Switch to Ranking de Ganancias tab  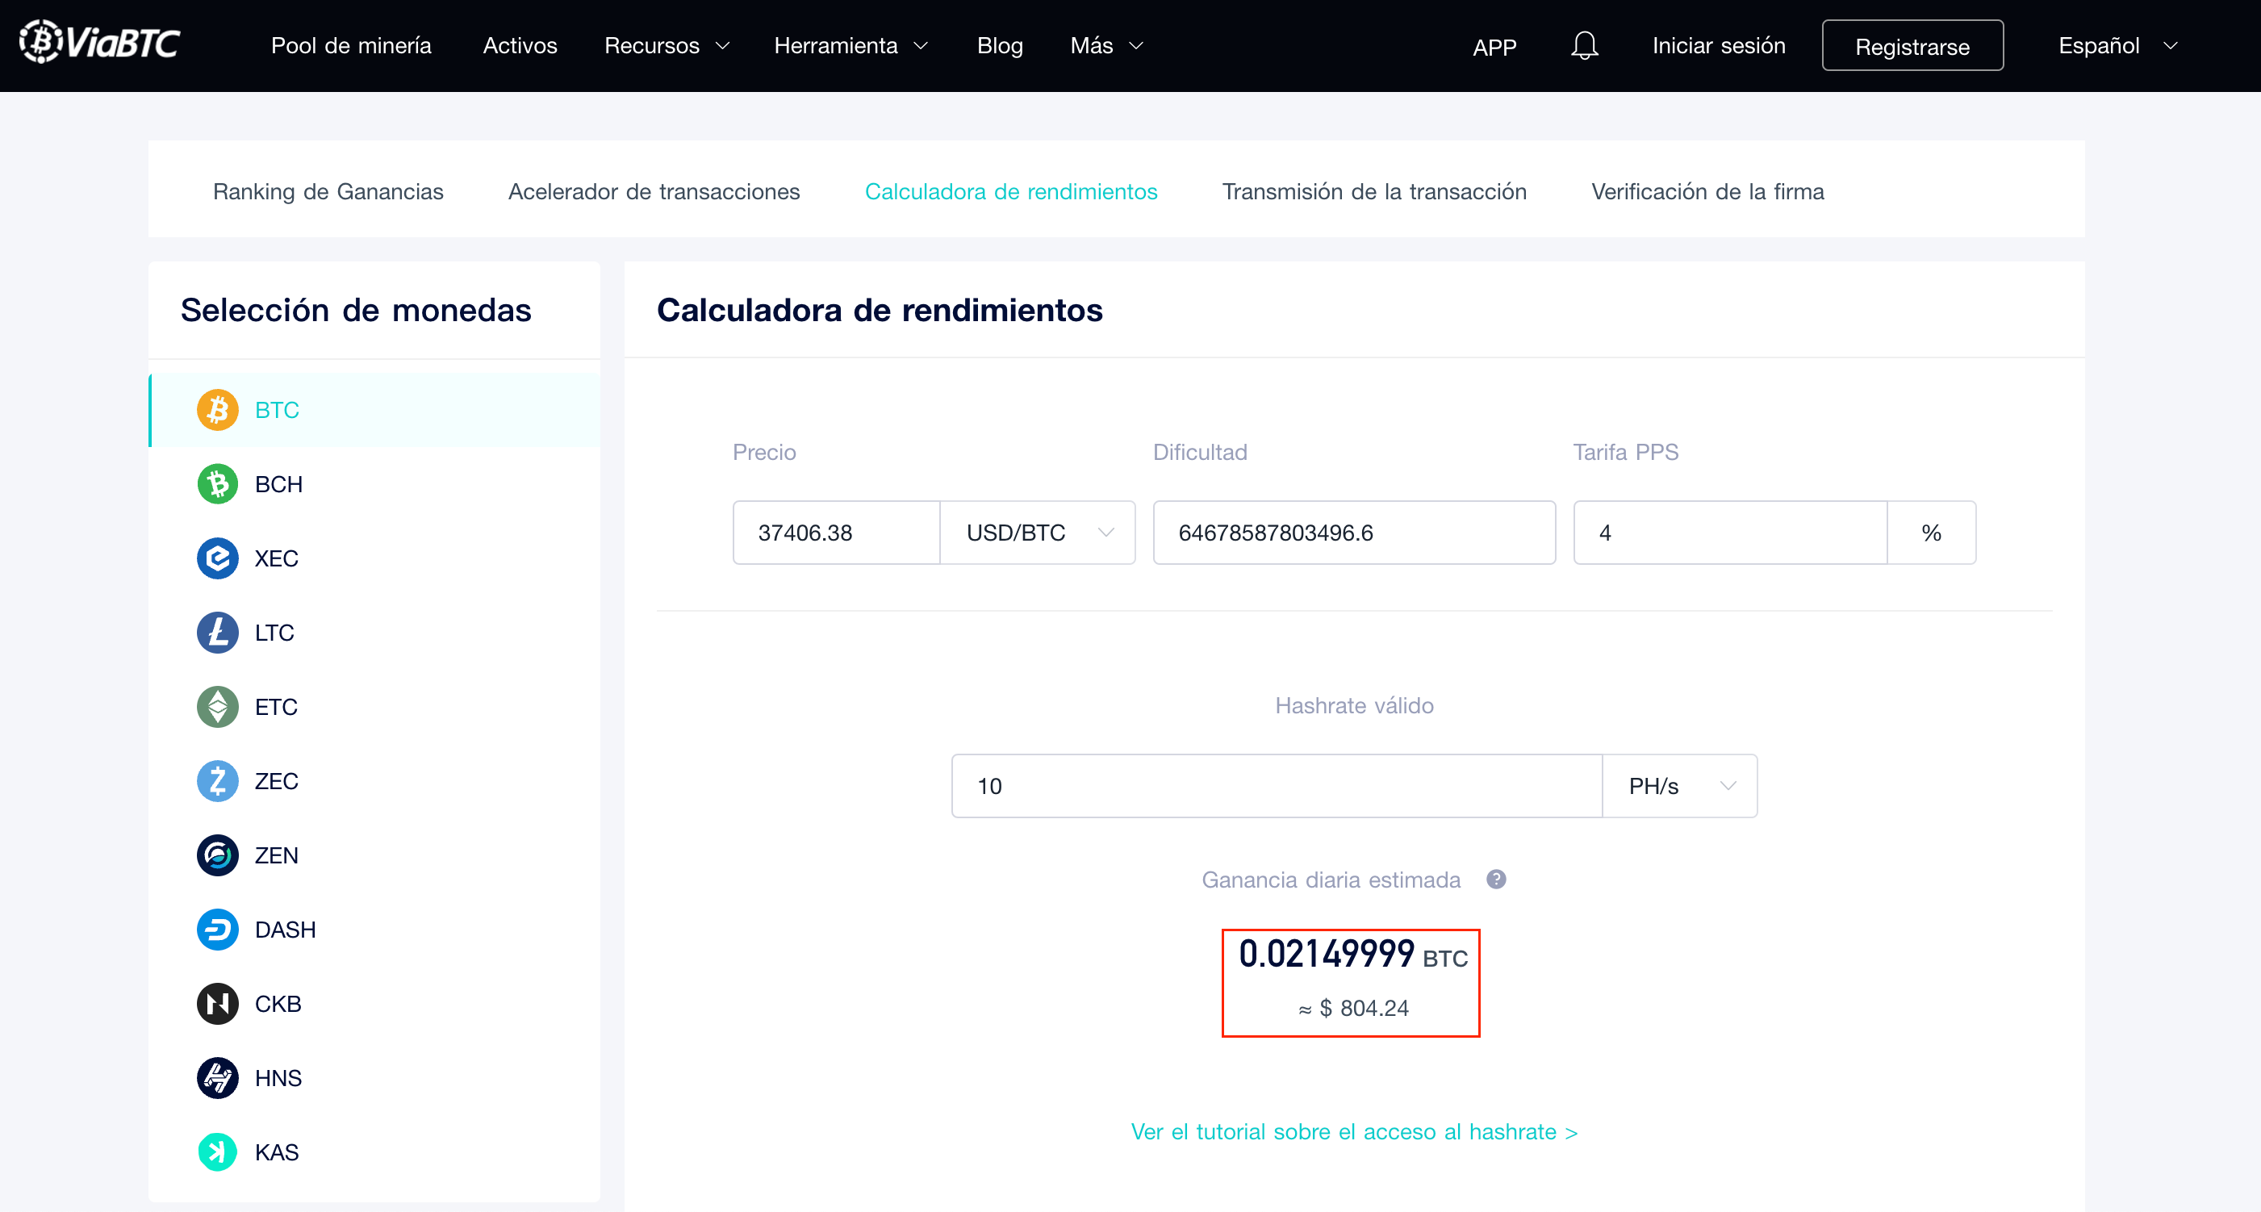[x=328, y=191]
